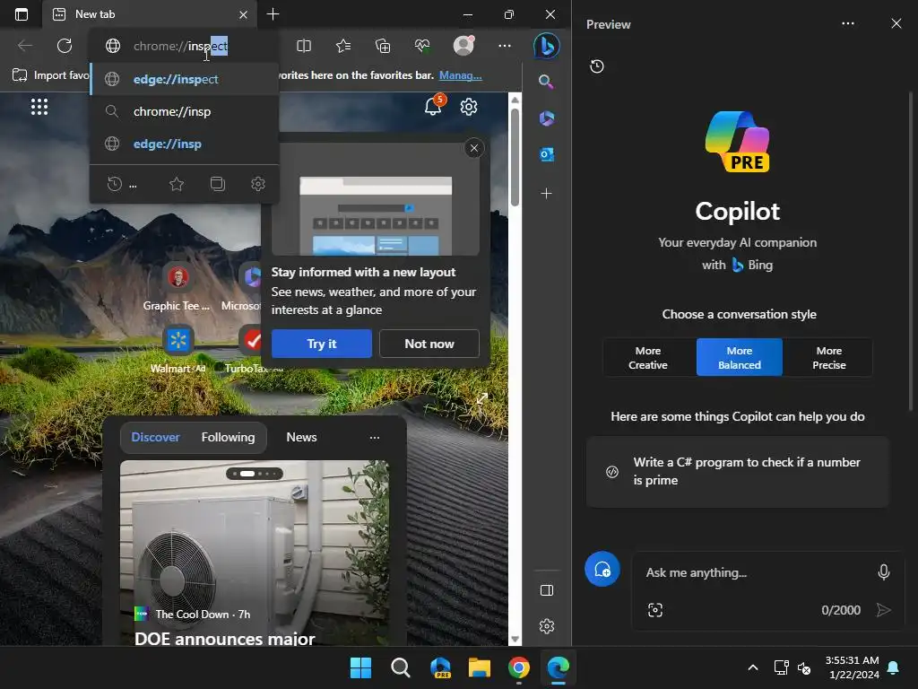This screenshot has height=689, width=918.
Task: Open Browser essentials heart icon
Action: coord(422,46)
